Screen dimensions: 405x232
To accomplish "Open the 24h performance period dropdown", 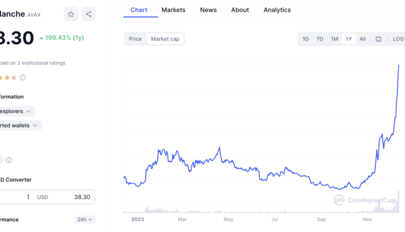I will click(85, 220).
